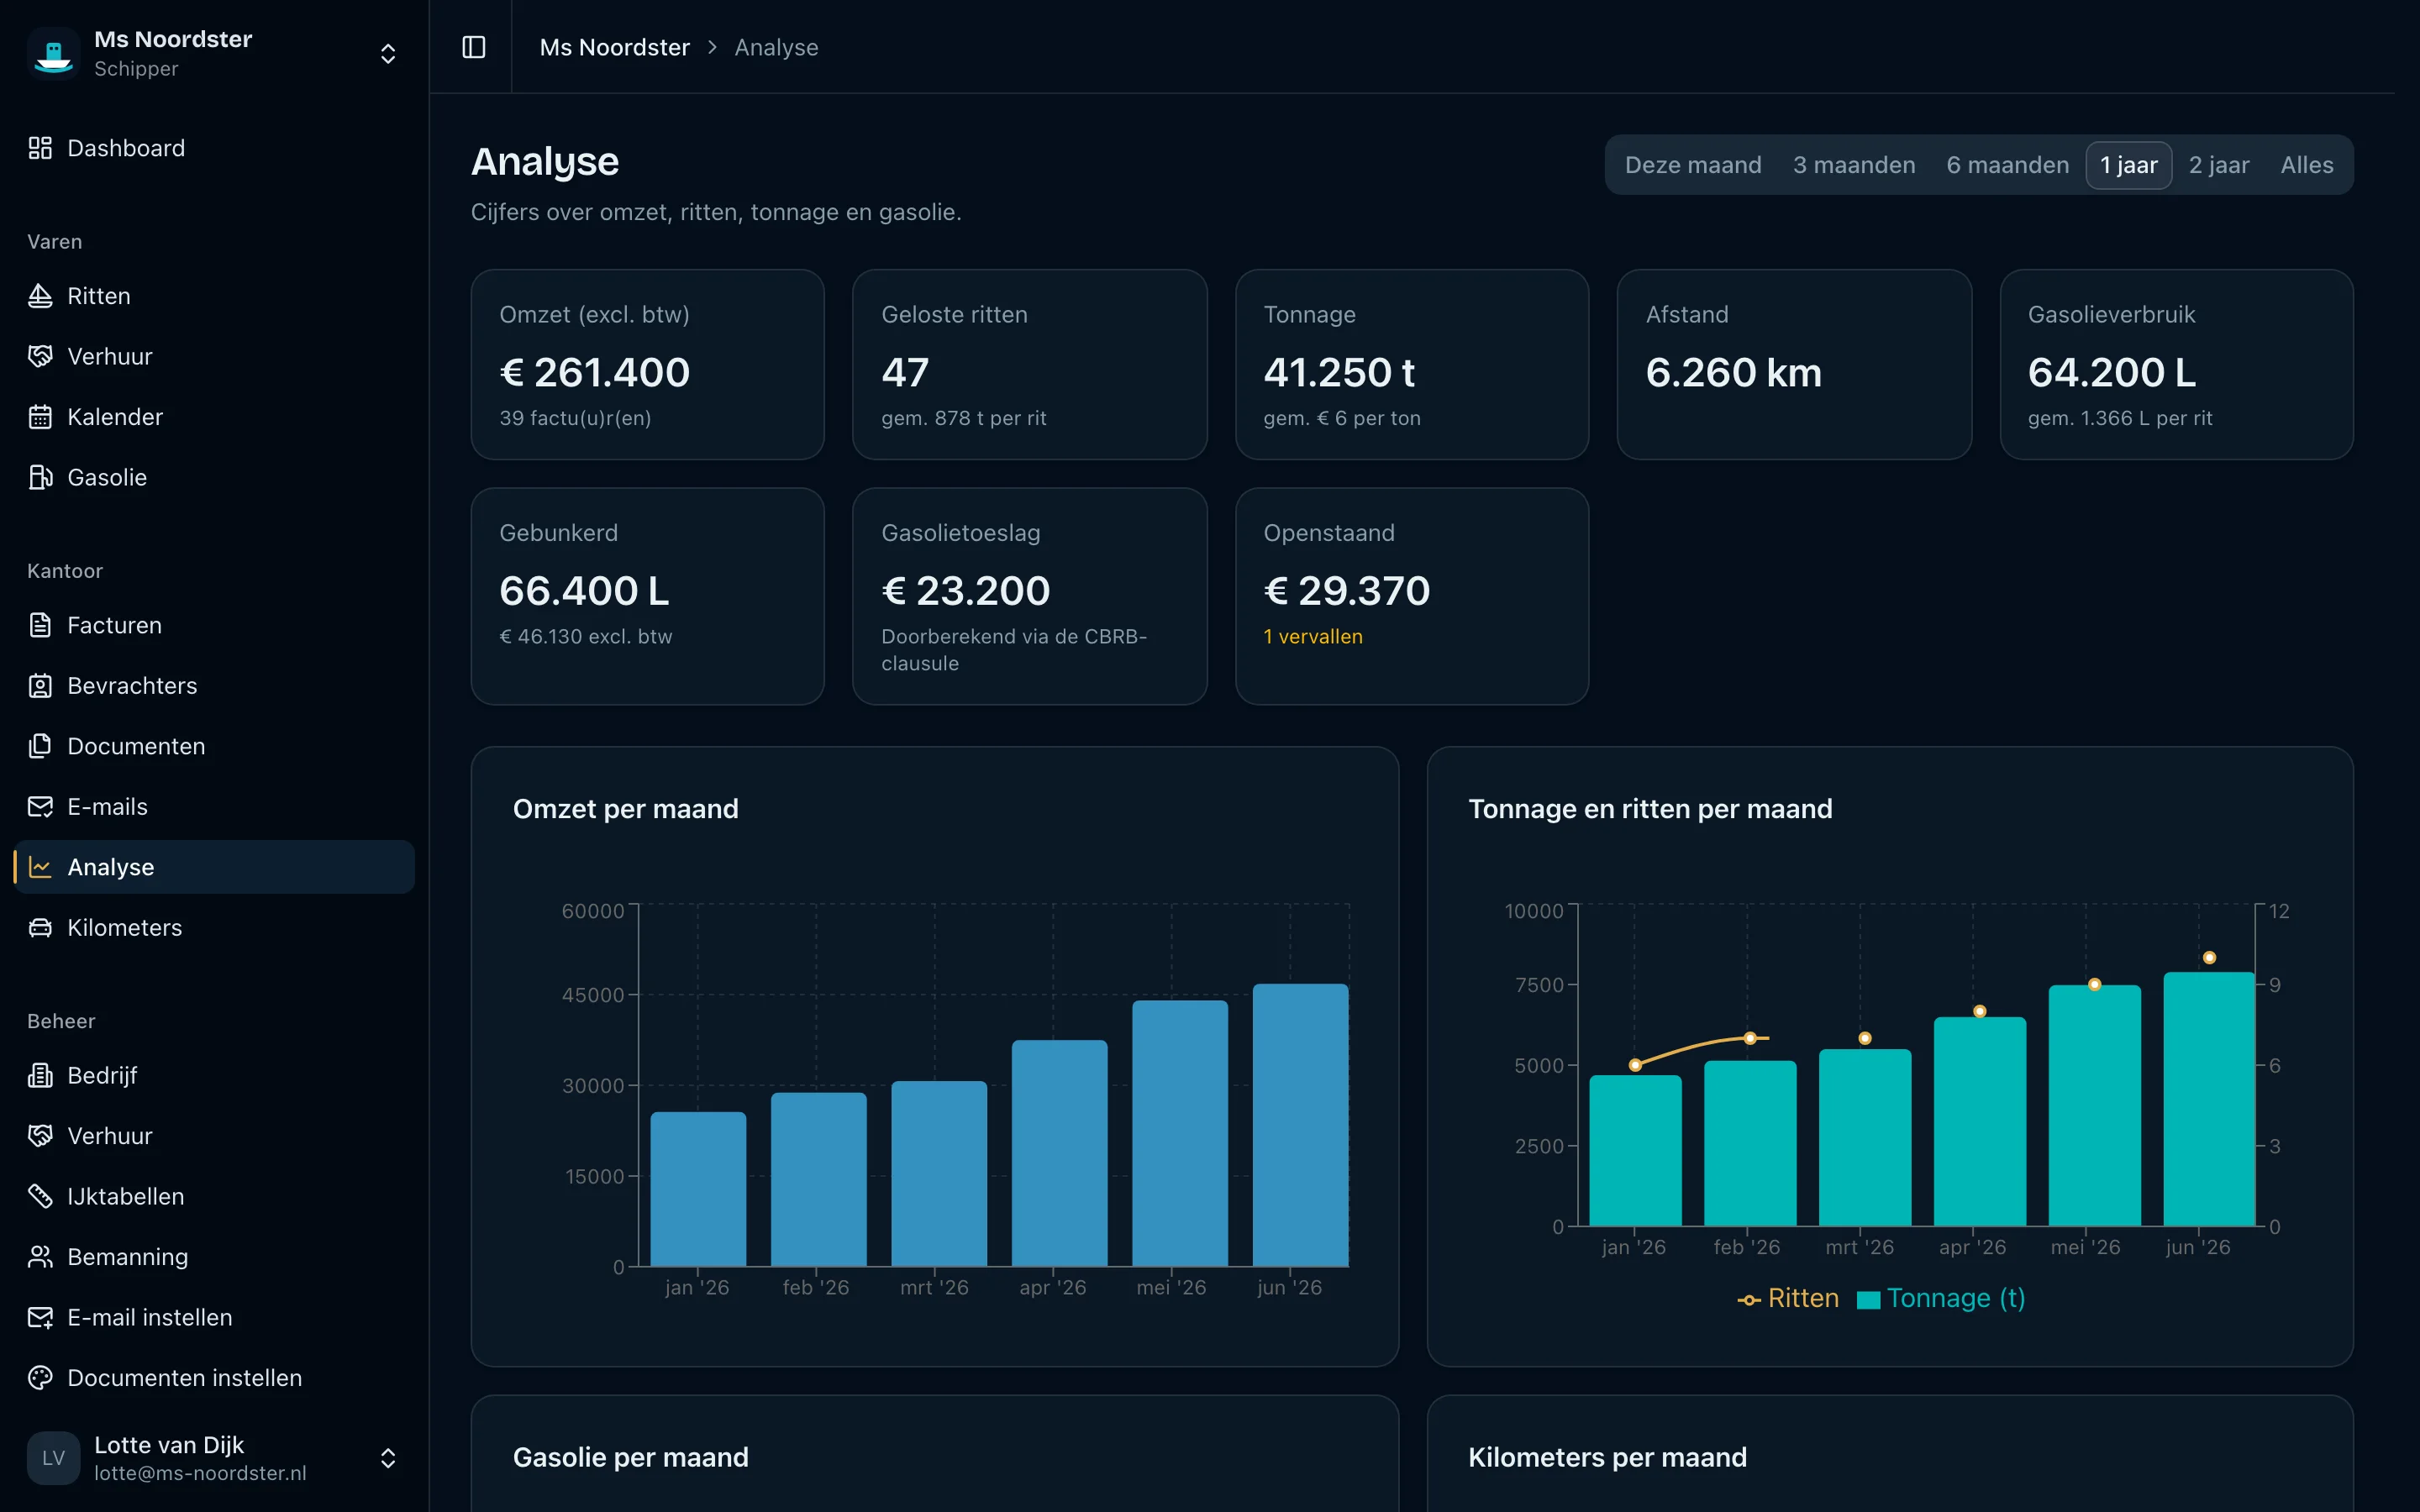Click the mei '26 tonnage bar
The width and height of the screenshot is (2420, 1512).
(x=2094, y=1105)
